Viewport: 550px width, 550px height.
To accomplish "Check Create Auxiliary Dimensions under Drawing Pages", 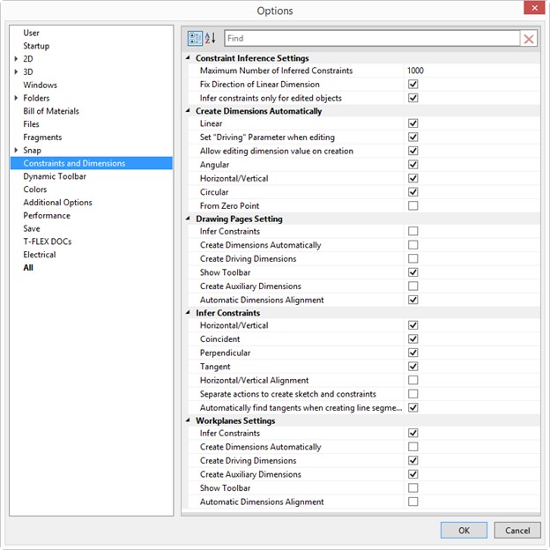I will tap(412, 286).
